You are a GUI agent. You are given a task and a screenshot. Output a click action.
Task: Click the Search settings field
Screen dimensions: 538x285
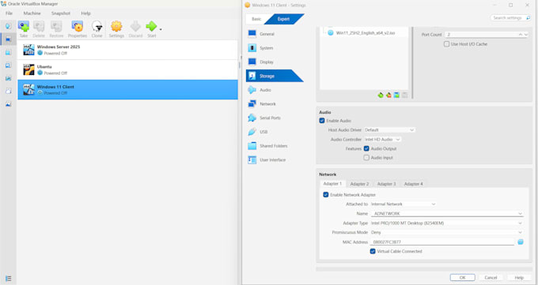[x=510, y=17]
